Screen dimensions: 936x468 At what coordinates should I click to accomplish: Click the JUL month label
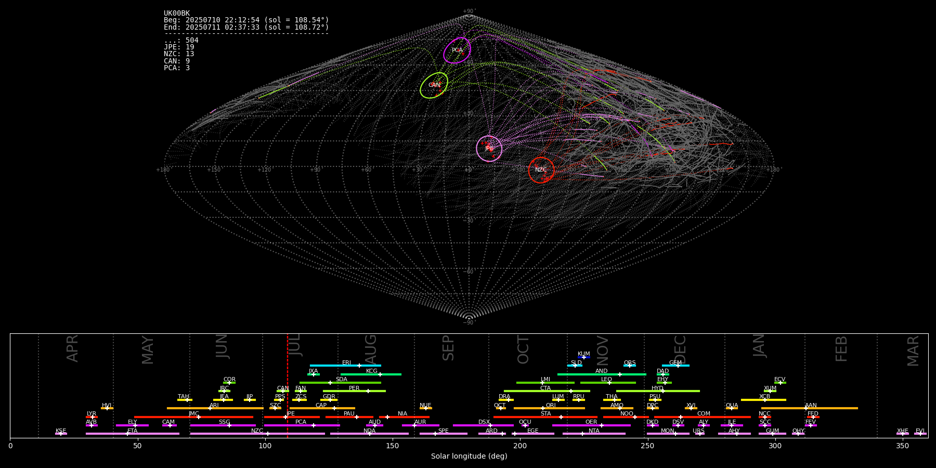pyautogui.click(x=294, y=345)
